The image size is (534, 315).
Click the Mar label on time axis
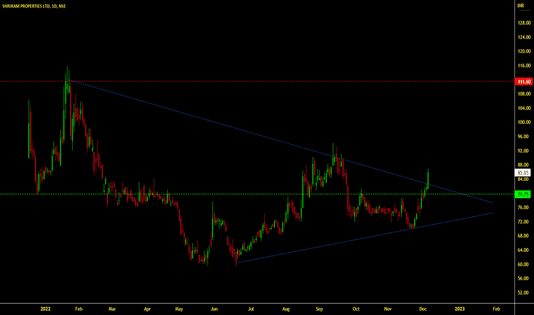(x=112, y=309)
